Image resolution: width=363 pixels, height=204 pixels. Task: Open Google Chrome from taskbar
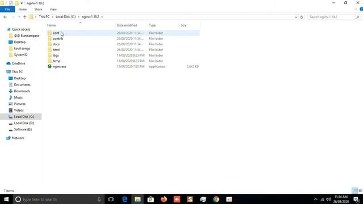point(216,199)
